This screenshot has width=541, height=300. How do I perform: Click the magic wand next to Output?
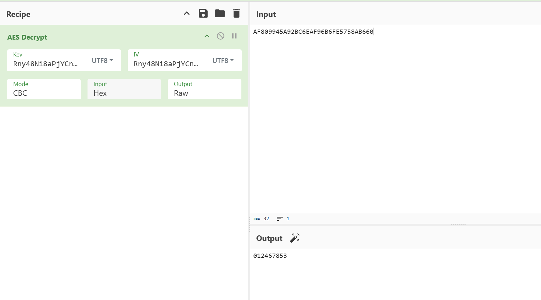pos(295,238)
